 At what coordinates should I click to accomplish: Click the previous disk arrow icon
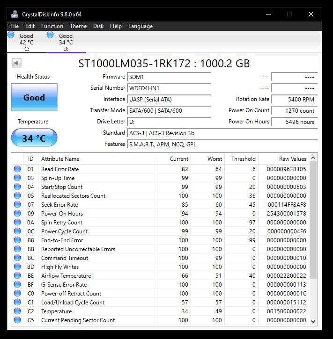[x=16, y=63]
